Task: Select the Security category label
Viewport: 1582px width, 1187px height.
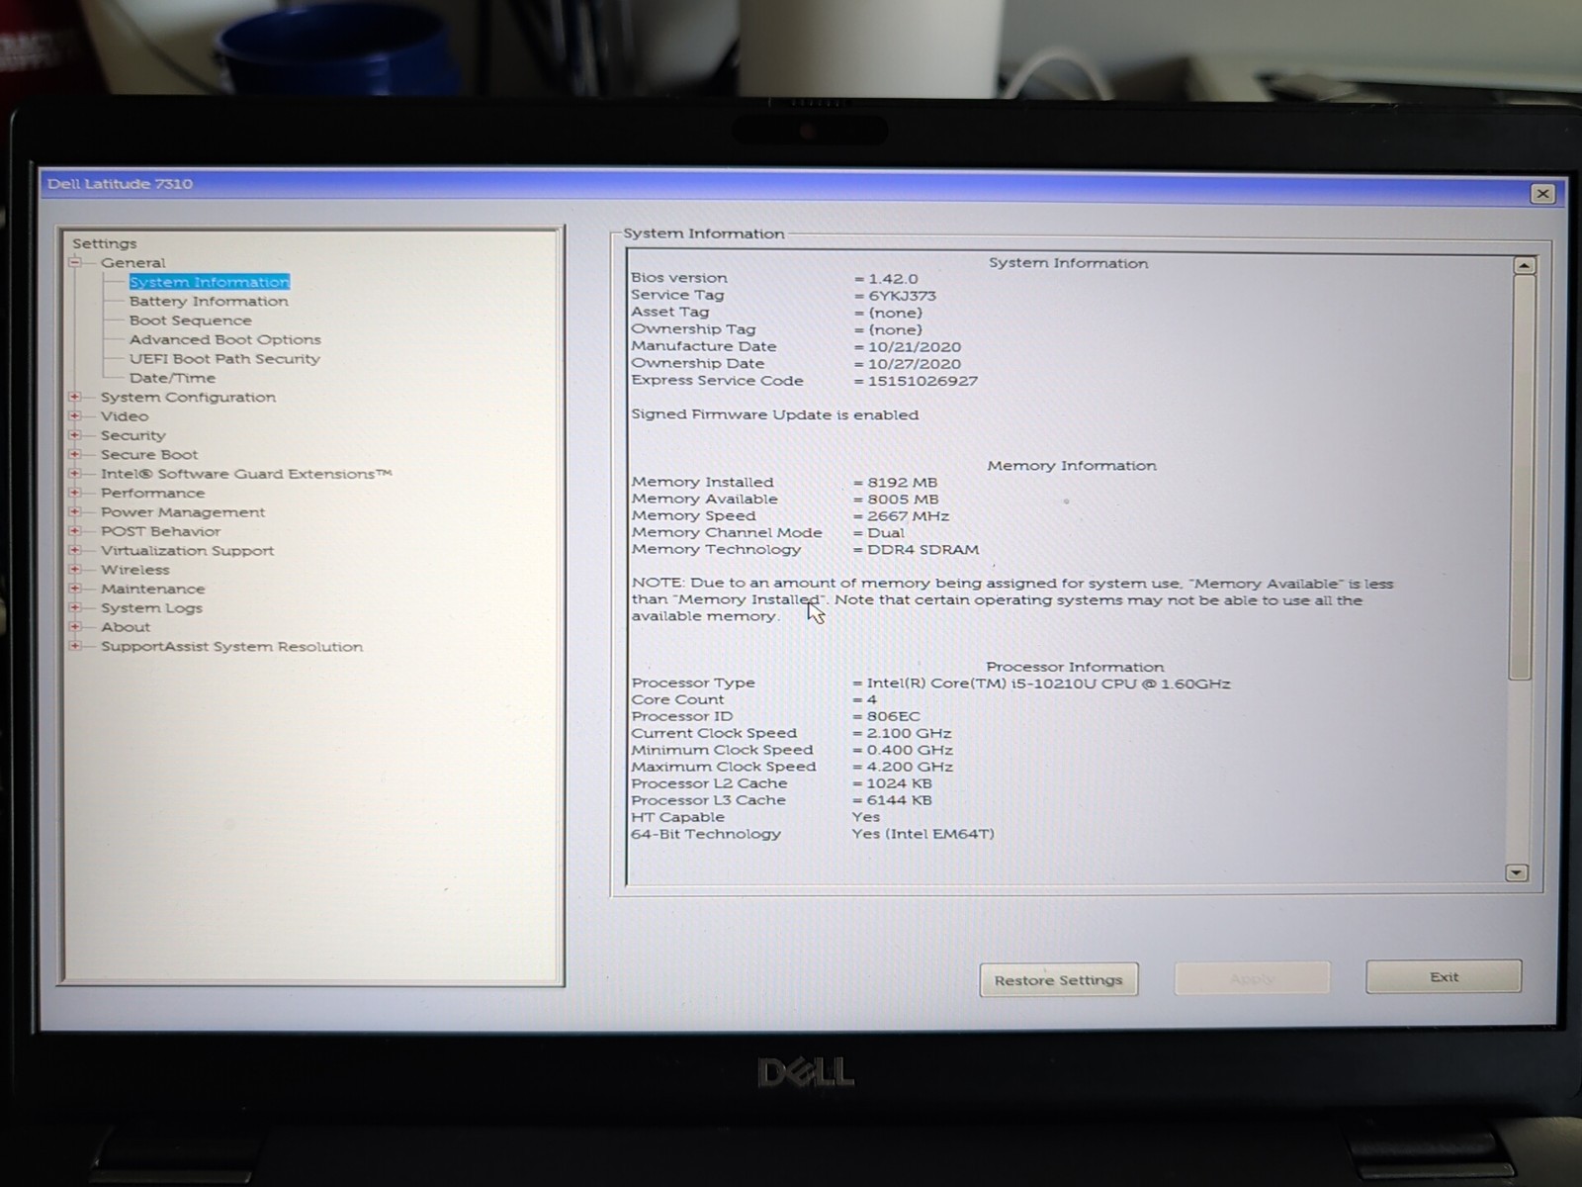Action: 132,435
